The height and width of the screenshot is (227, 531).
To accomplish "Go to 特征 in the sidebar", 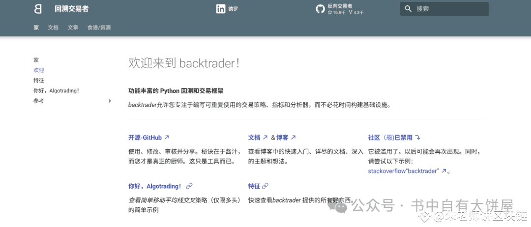I will [x=39, y=81].
